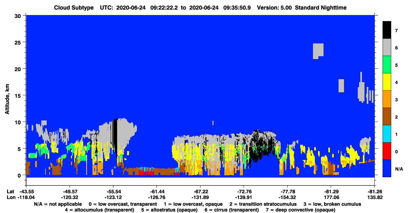Pick the brown legend swatch labeled 2
The image size is (416, 213).
(x=387, y=116)
